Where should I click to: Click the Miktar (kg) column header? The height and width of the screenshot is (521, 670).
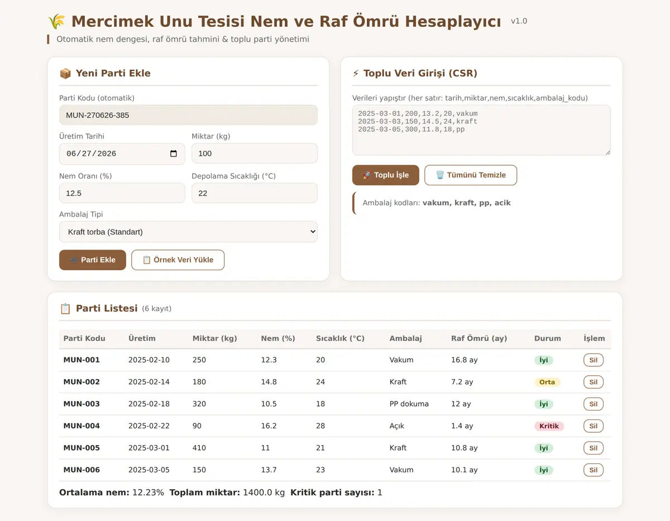tap(215, 338)
